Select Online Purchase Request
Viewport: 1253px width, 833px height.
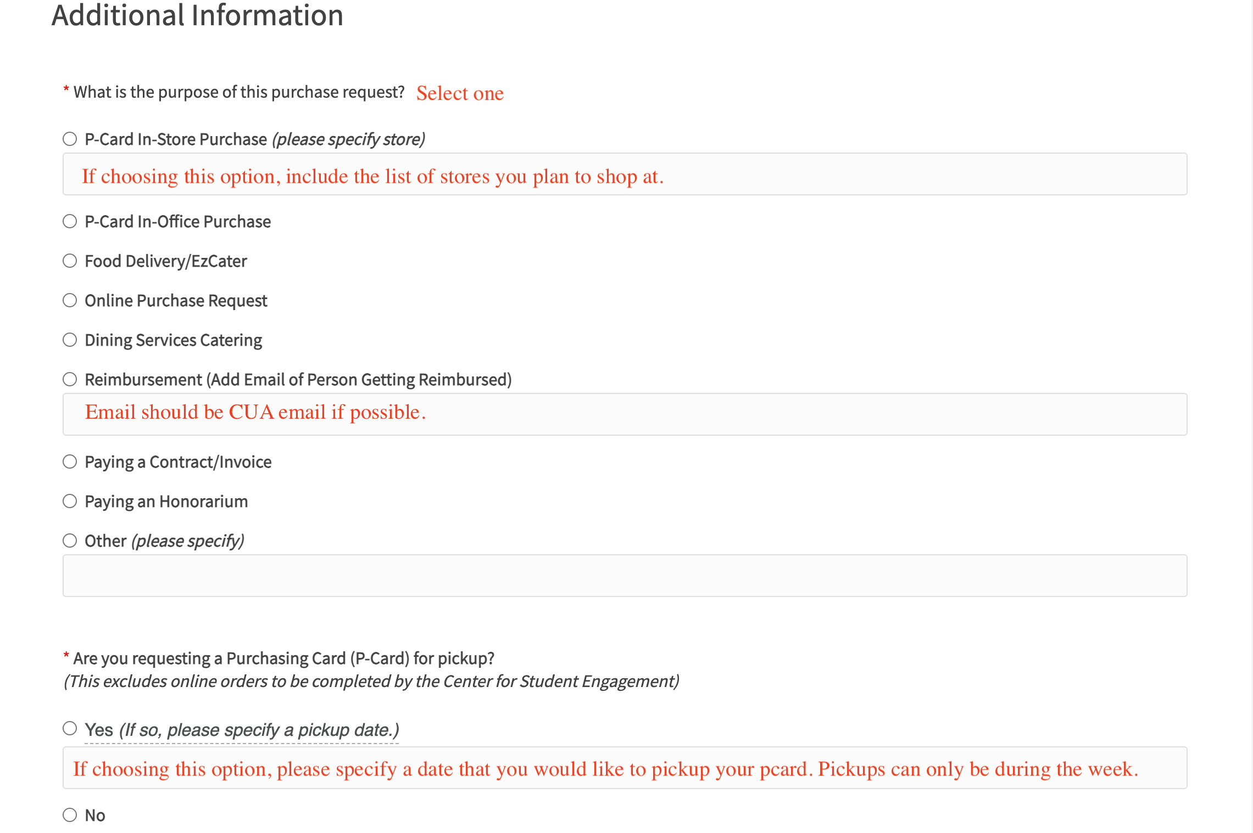pyautogui.click(x=70, y=300)
